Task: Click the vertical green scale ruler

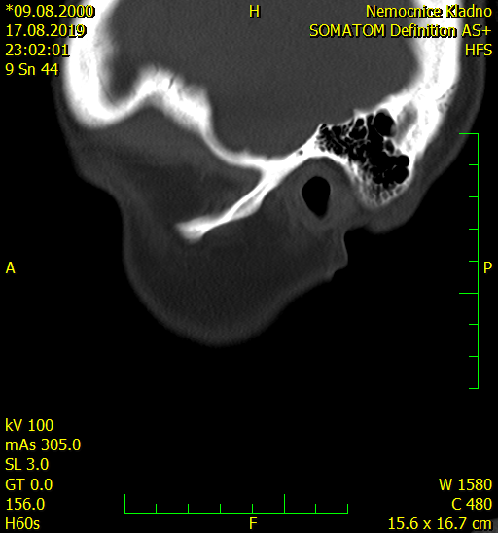Action: [x=469, y=261]
